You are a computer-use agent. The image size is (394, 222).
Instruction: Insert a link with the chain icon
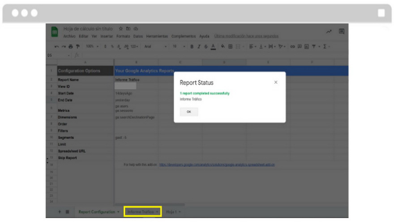(x=292, y=47)
